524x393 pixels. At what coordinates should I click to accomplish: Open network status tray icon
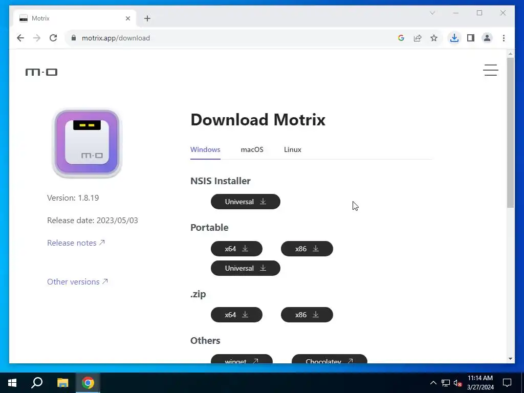[446, 383]
